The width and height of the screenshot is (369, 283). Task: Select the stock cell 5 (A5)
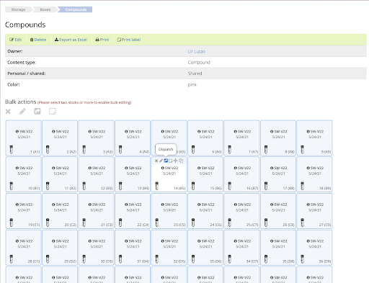[x=169, y=138]
